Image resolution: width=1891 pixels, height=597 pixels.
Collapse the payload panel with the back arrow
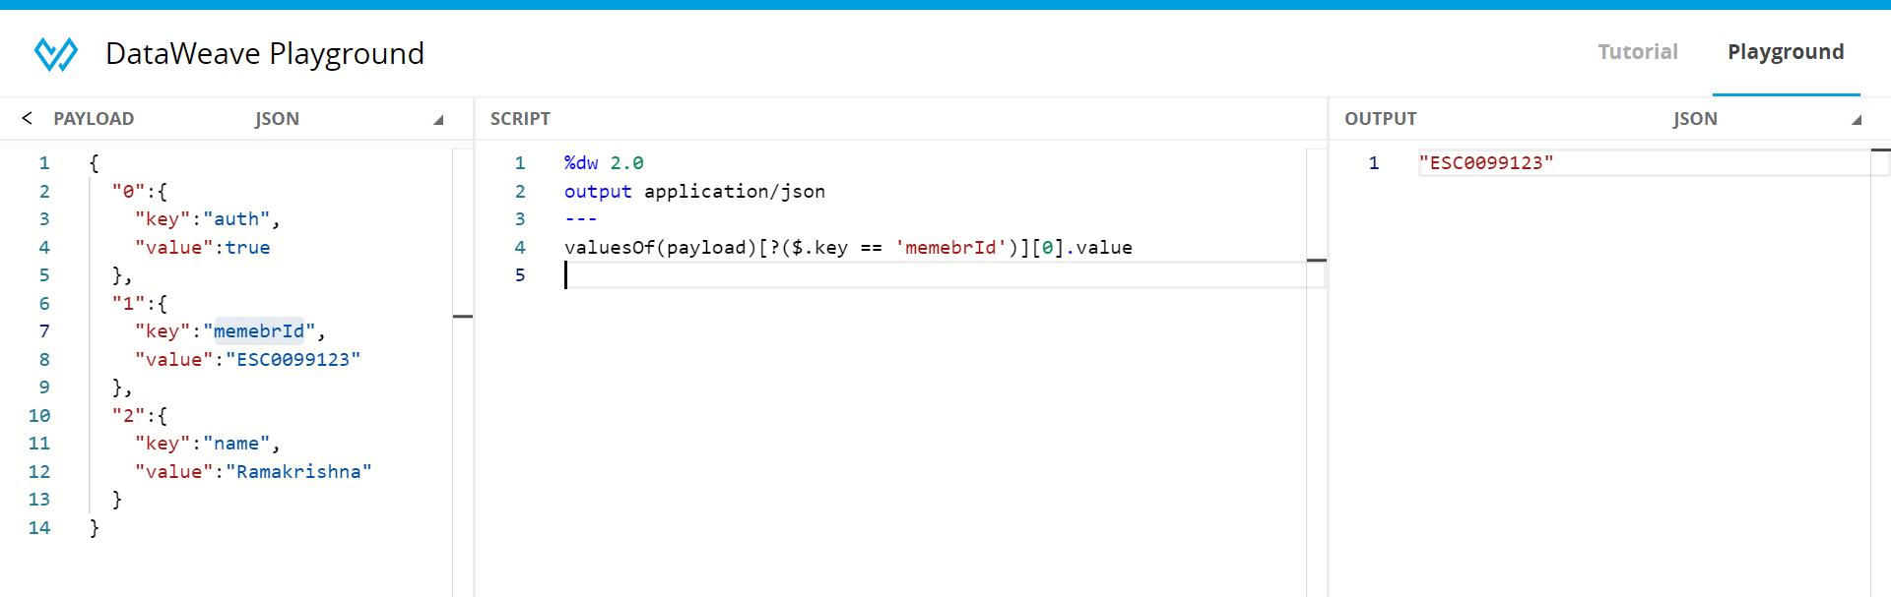28,118
